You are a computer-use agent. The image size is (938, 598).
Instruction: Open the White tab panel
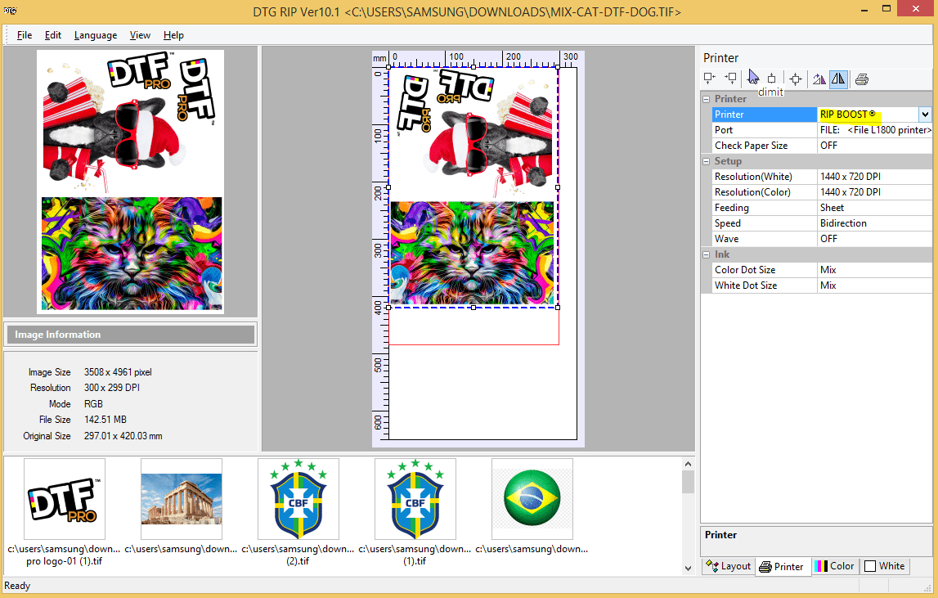pos(885,566)
